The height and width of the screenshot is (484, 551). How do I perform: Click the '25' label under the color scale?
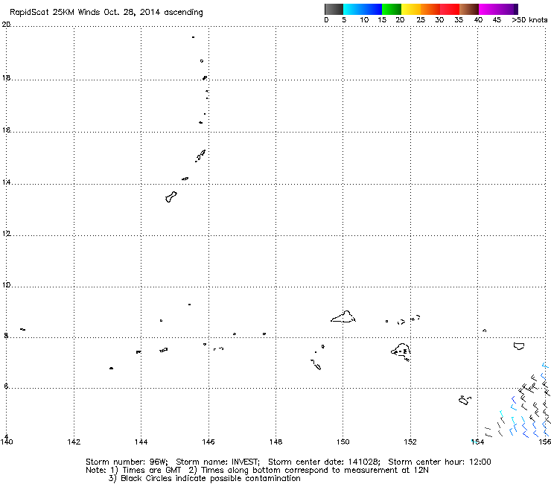pos(421,20)
